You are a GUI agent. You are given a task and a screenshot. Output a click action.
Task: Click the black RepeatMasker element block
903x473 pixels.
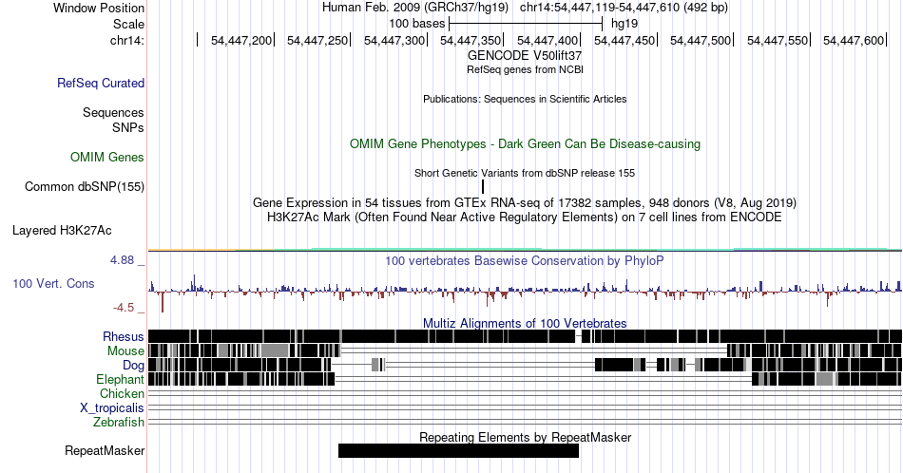coord(458,450)
